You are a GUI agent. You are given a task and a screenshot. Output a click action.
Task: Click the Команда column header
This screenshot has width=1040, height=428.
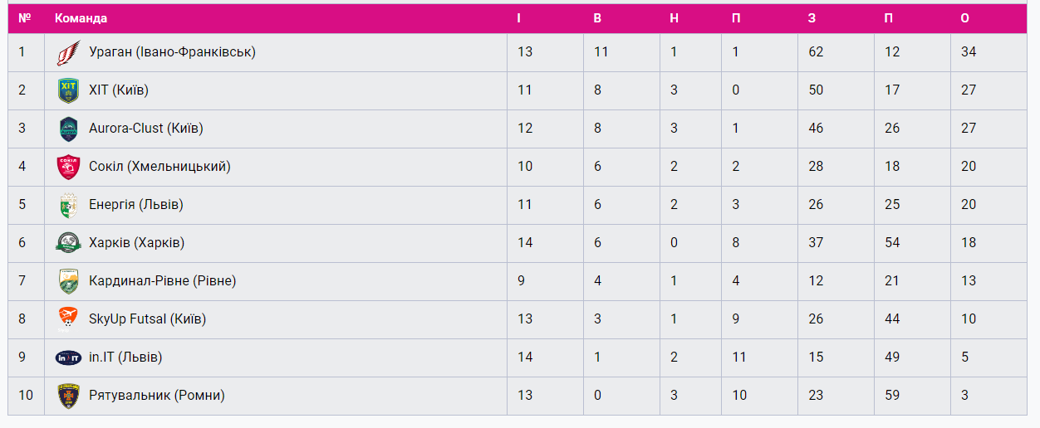(81, 18)
